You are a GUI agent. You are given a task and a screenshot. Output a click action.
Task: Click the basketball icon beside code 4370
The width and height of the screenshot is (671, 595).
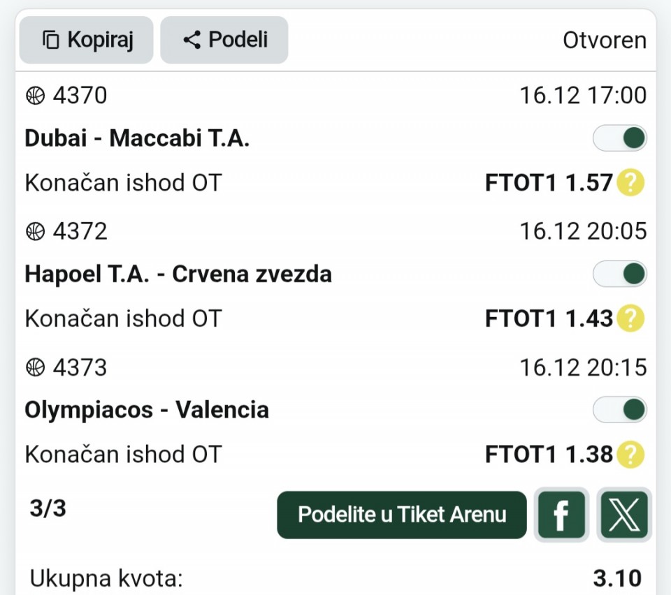pyautogui.click(x=35, y=96)
